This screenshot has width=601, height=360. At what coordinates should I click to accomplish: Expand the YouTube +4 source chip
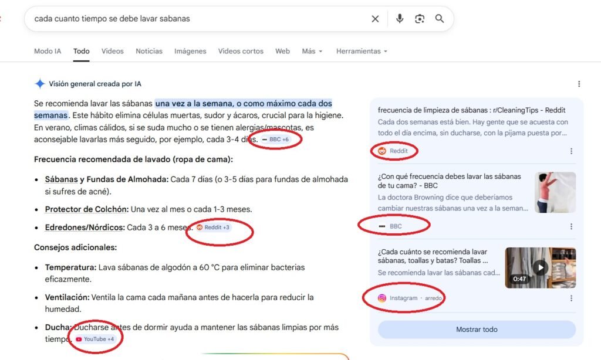point(95,339)
